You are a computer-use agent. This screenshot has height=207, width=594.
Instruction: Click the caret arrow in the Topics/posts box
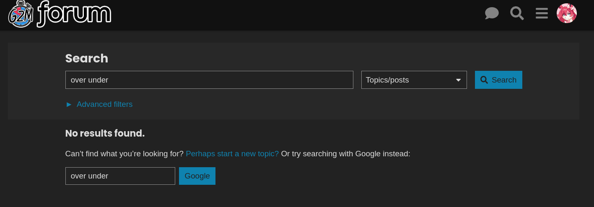point(458,80)
